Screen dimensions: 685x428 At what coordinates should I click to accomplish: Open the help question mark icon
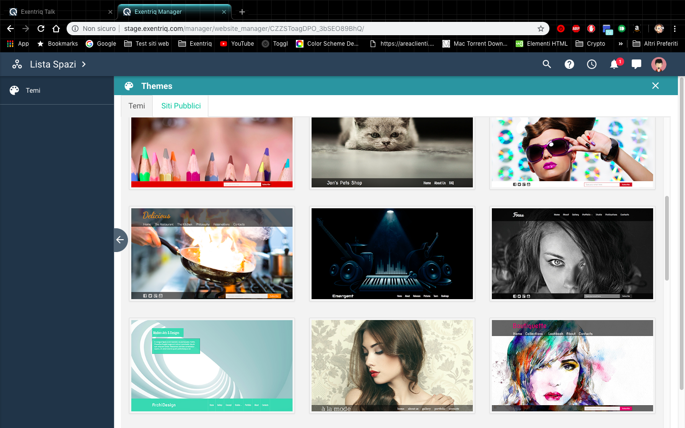coord(569,64)
